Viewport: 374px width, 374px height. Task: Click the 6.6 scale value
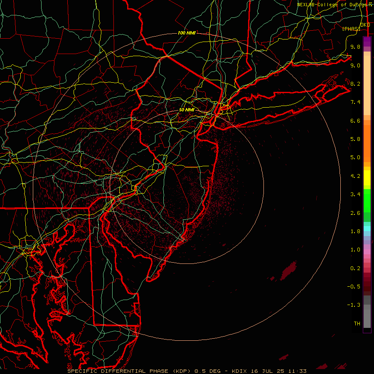355,121
